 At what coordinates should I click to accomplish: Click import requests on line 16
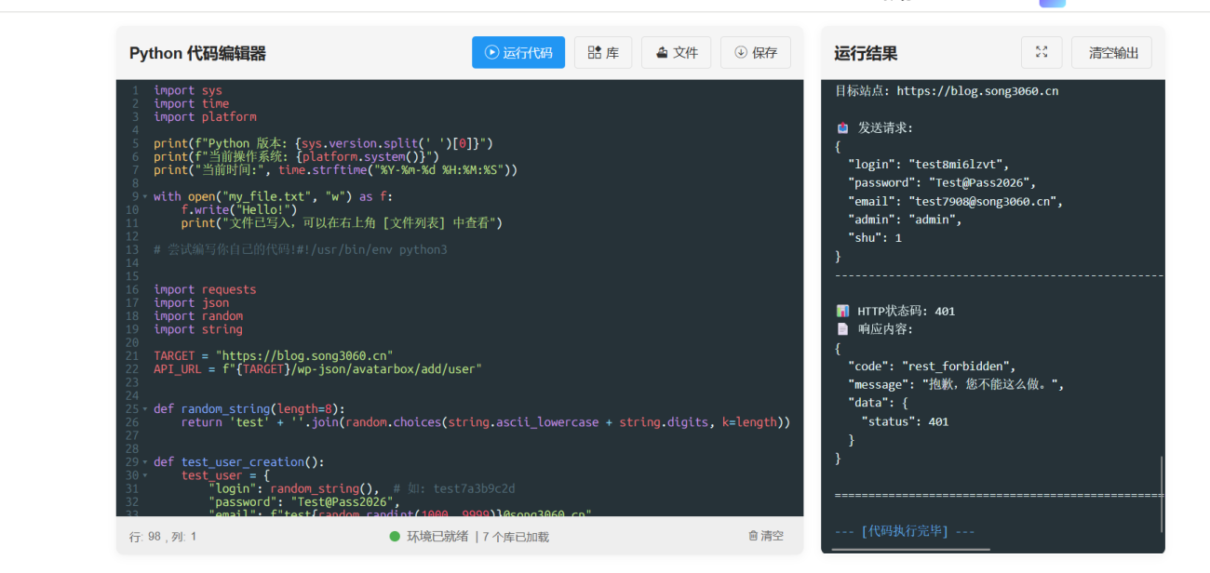click(x=205, y=289)
